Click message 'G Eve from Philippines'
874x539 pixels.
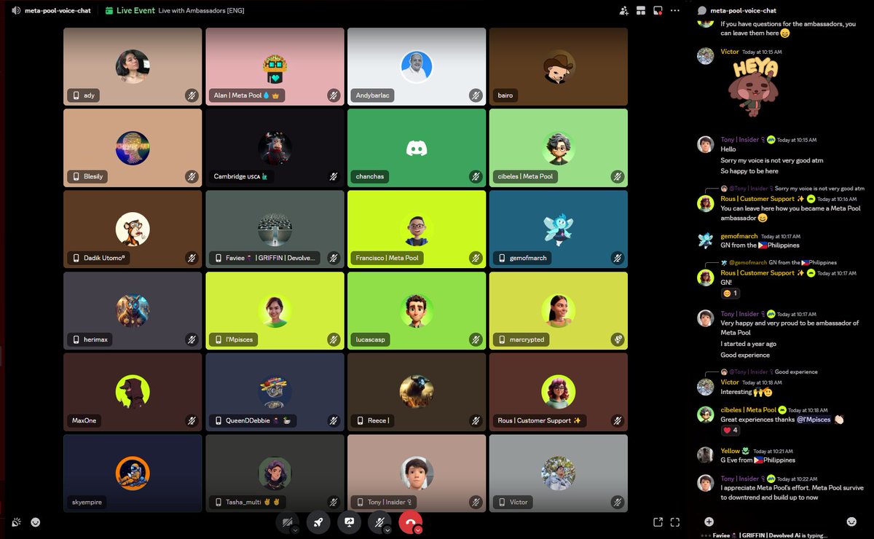[x=758, y=460]
